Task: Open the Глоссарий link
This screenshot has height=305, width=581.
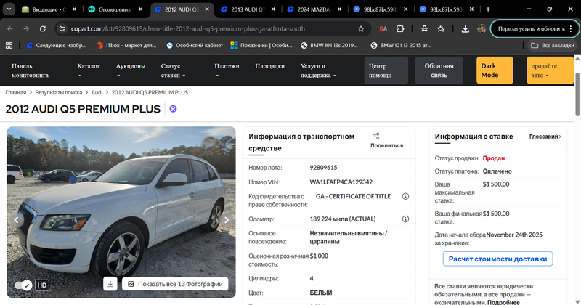Action: 545,137
